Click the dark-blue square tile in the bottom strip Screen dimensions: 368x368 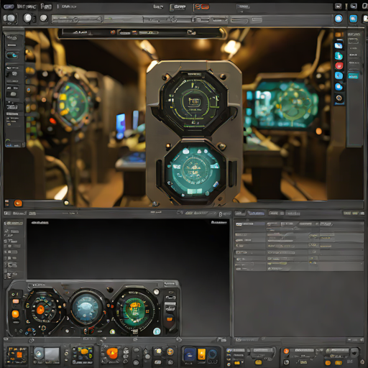pyautogui.click(x=190, y=354)
